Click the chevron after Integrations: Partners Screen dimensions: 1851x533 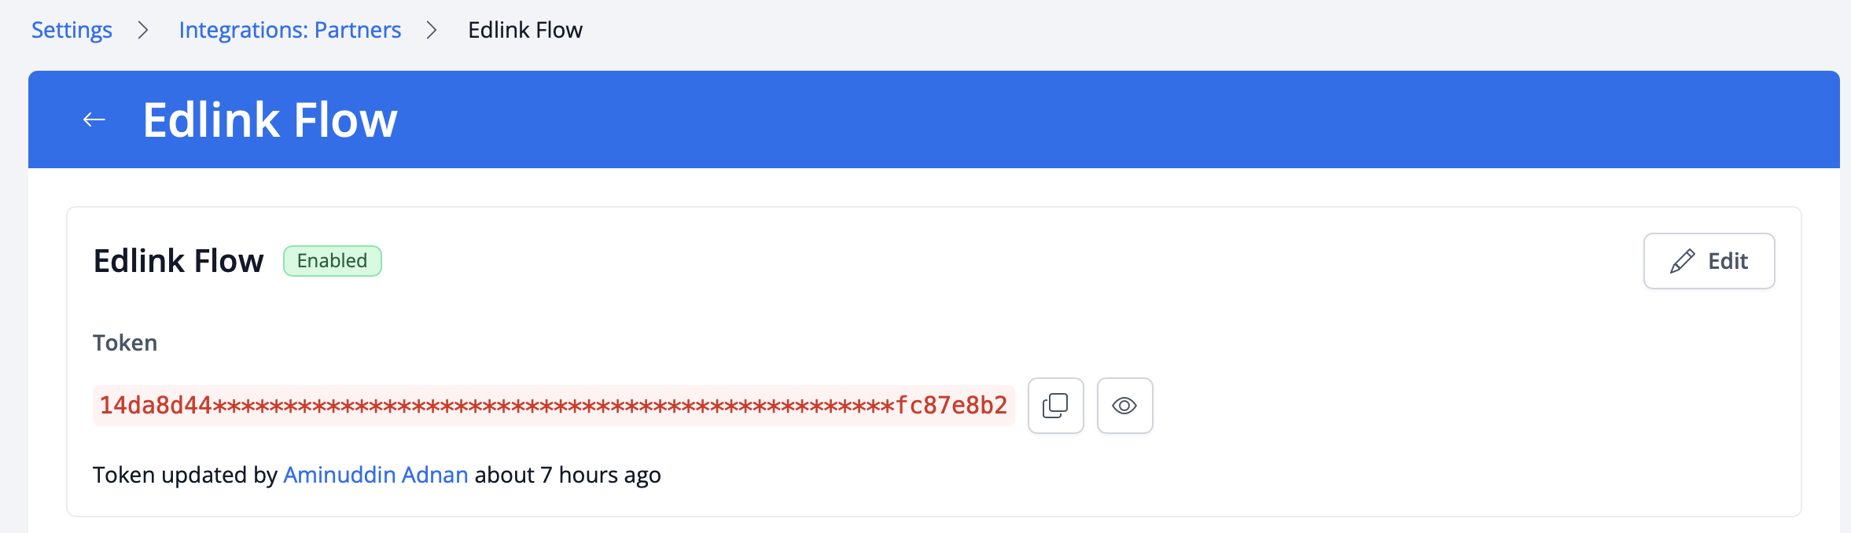point(432,30)
